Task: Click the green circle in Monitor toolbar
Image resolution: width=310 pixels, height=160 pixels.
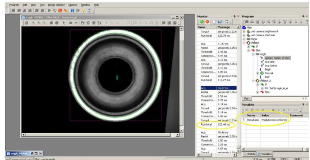Action: 202,22
